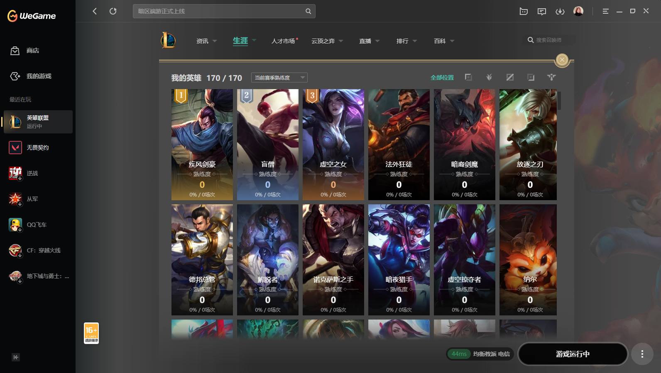This screenshot has height=373, width=661.
Task: Open the user avatar profile
Action: [x=578, y=11]
